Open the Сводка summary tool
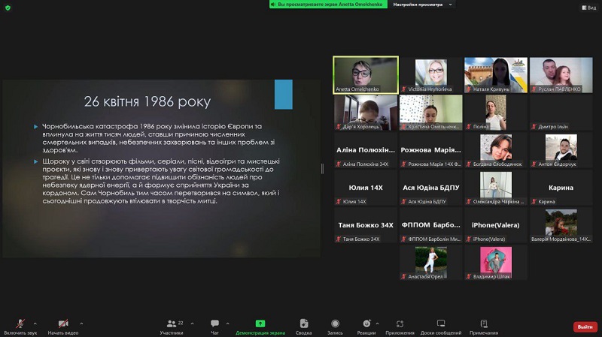 pos(303,324)
